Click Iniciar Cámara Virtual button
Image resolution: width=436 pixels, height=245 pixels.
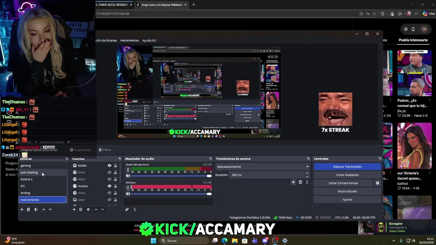click(x=343, y=183)
